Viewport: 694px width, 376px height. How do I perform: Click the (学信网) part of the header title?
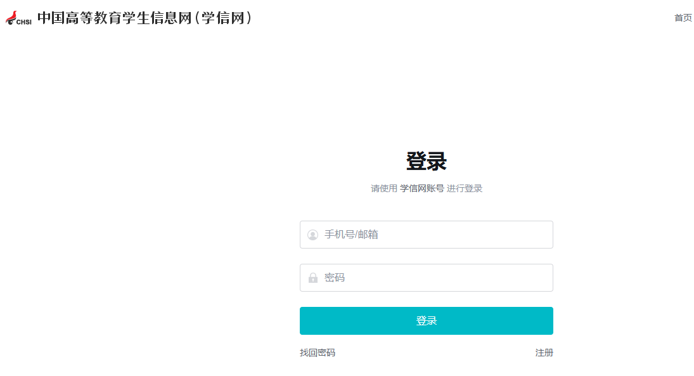tap(225, 18)
